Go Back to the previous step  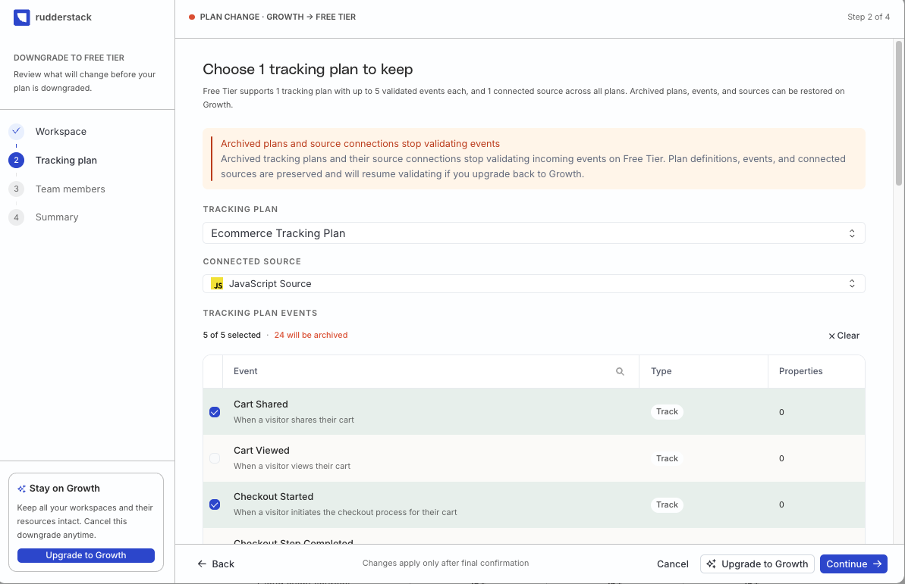click(x=216, y=564)
